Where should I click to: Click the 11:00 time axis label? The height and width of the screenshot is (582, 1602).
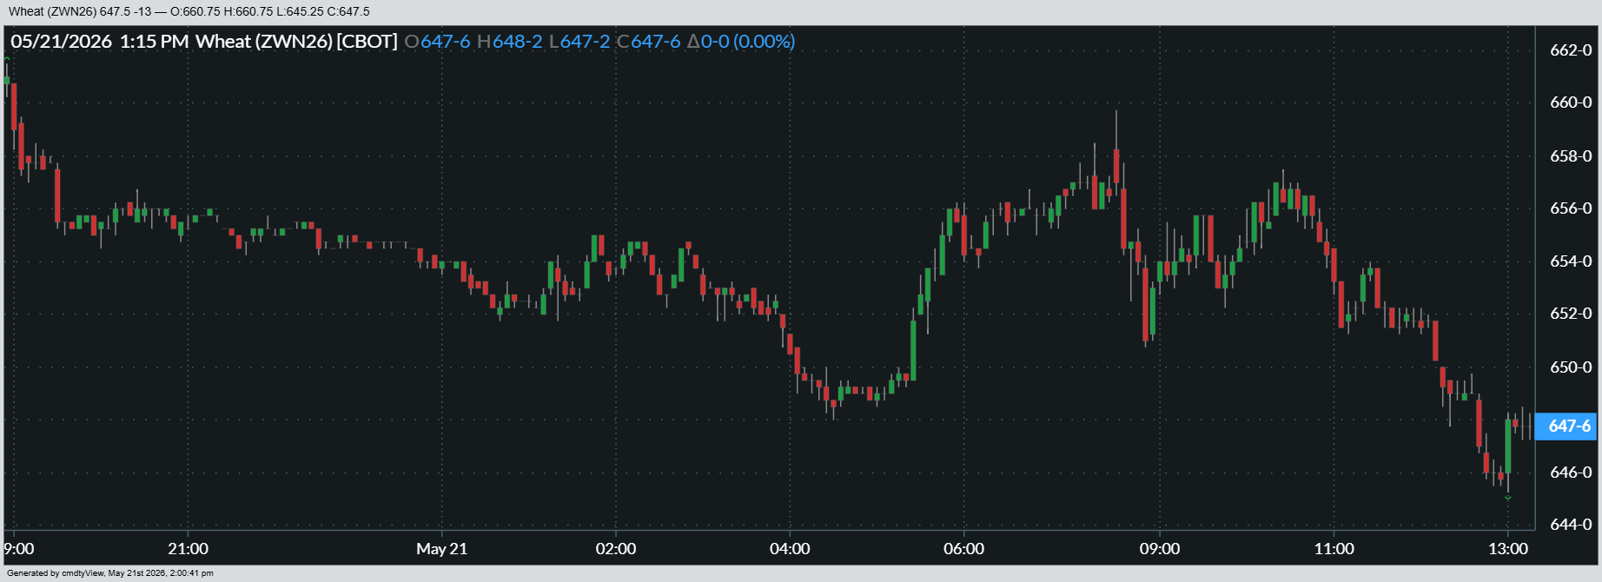(1334, 549)
